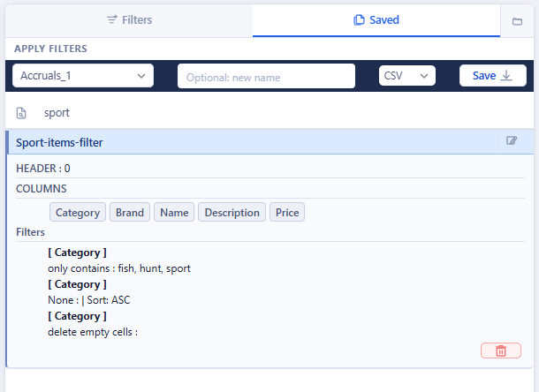This screenshot has width=539, height=392.
Task: Click 'None : | Sort: ASC' text
Action: pos(89,300)
